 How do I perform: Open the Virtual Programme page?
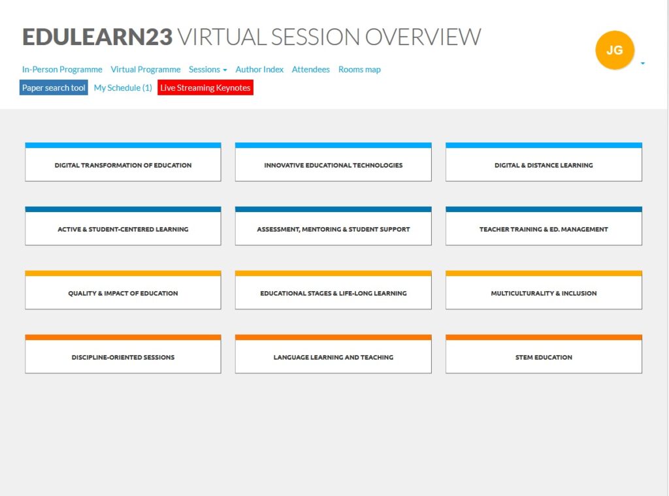(x=146, y=69)
